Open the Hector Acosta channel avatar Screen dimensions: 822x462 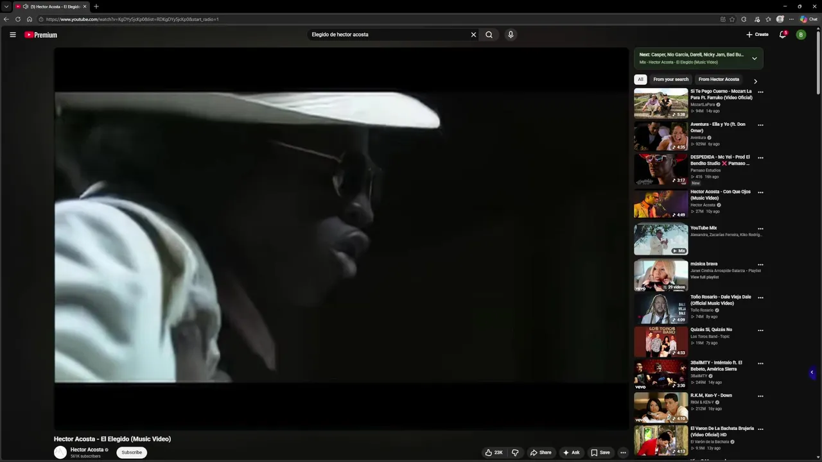pyautogui.click(x=60, y=452)
